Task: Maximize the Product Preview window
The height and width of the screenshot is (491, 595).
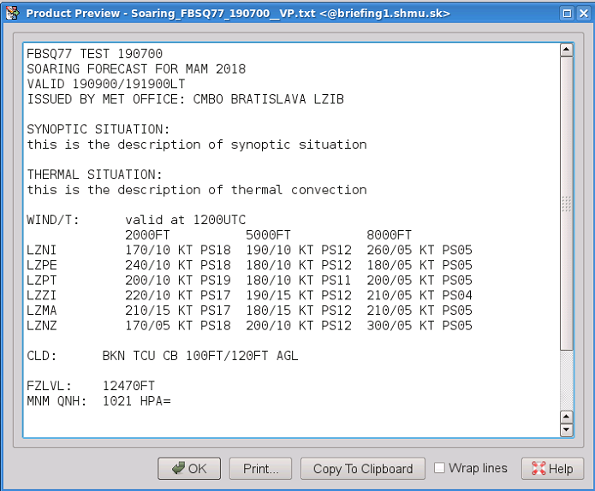Action: 567,14
